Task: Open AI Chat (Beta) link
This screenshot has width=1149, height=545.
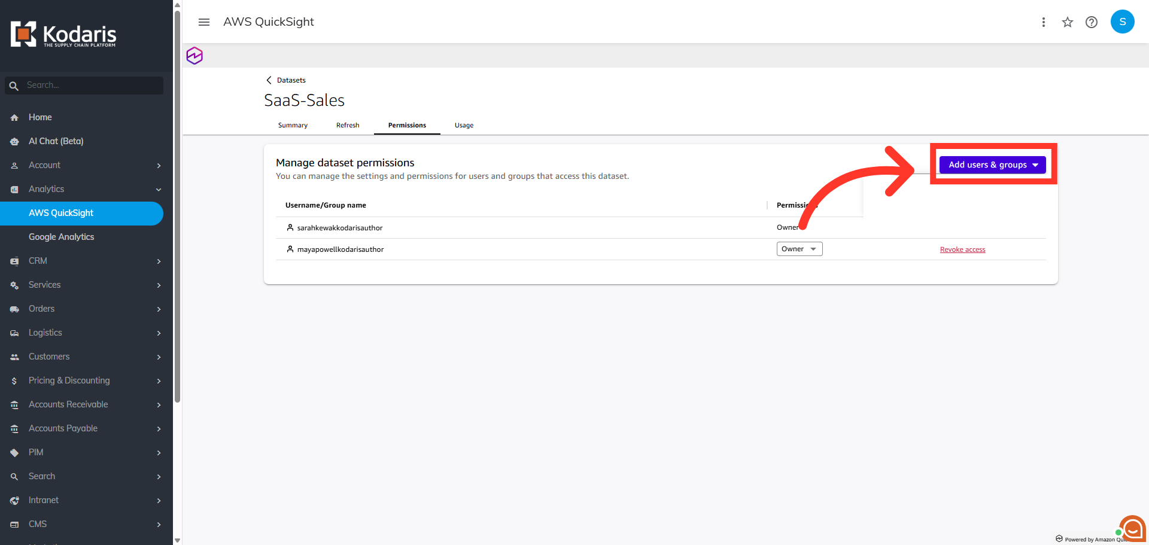Action: (x=56, y=141)
